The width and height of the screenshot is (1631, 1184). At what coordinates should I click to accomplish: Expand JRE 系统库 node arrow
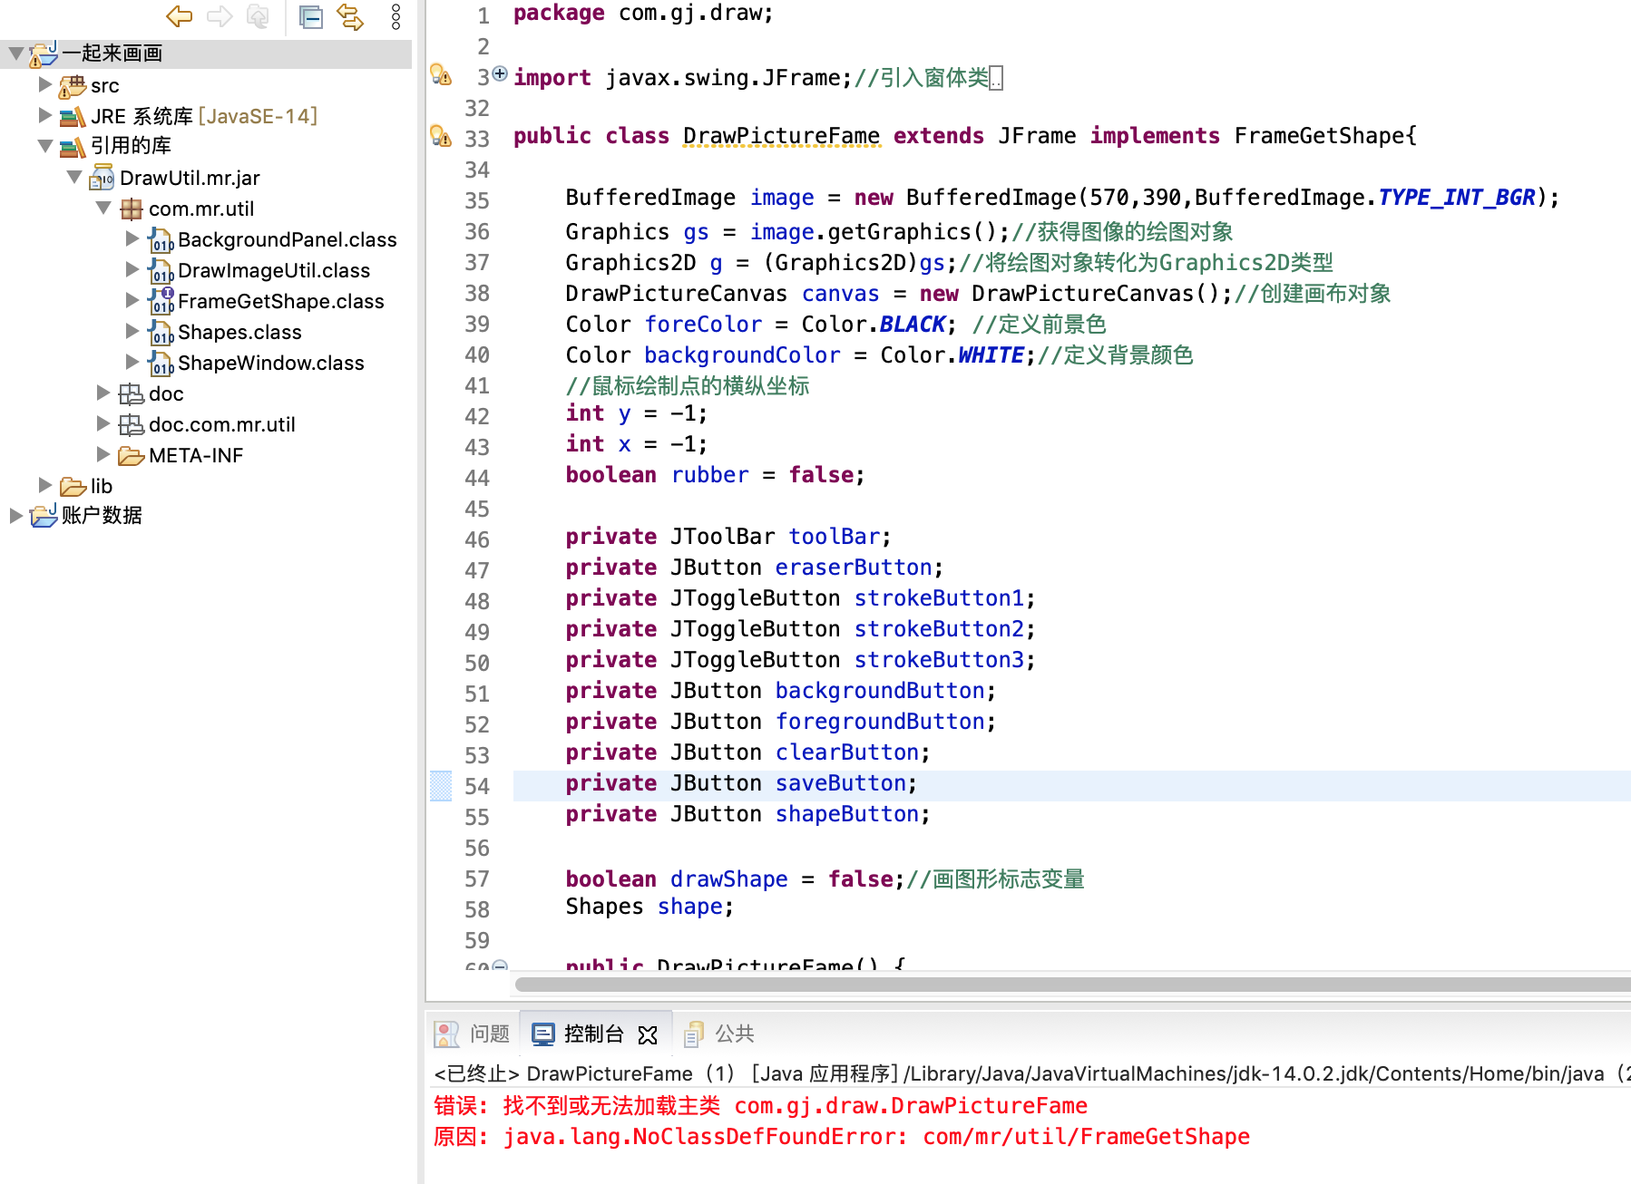coord(44,115)
